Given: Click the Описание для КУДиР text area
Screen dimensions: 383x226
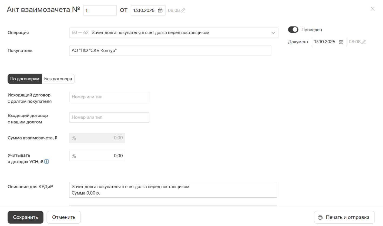Looking at the screenshot, I should [x=173, y=190].
